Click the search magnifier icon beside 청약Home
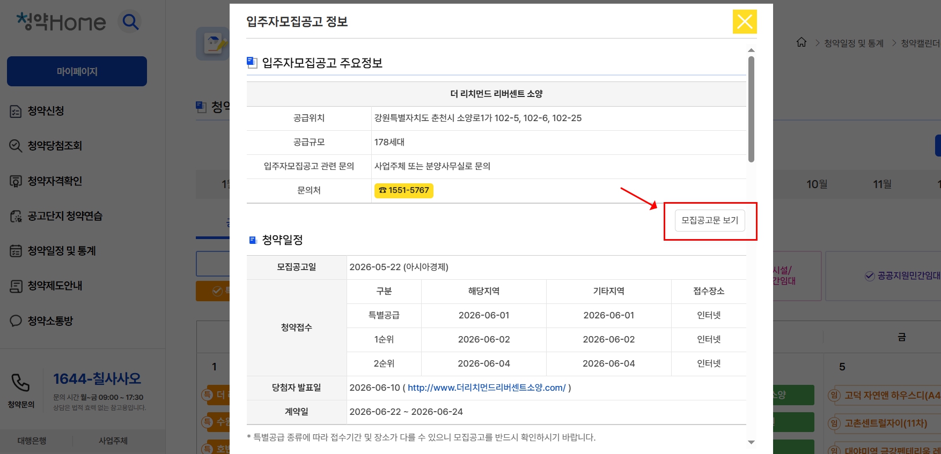The width and height of the screenshot is (941, 454). pos(130,22)
